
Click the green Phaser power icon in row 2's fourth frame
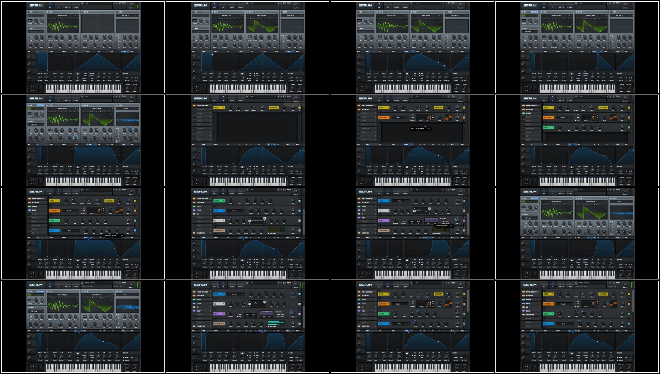(629, 127)
